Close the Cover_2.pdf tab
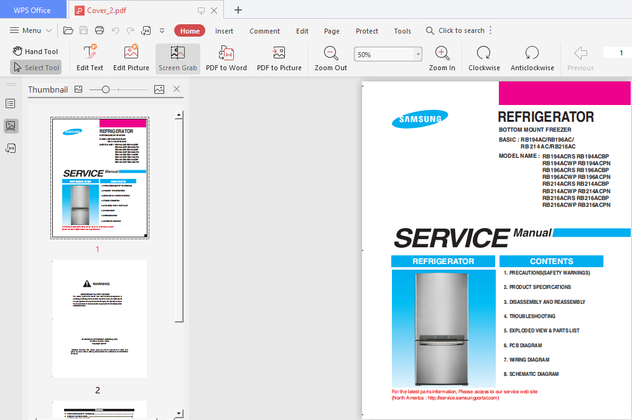The image size is (632, 420). click(214, 11)
